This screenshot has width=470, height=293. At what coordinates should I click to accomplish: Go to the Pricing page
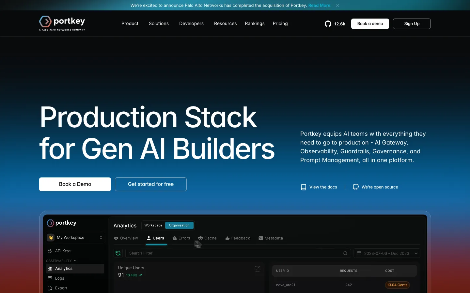[280, 23]
